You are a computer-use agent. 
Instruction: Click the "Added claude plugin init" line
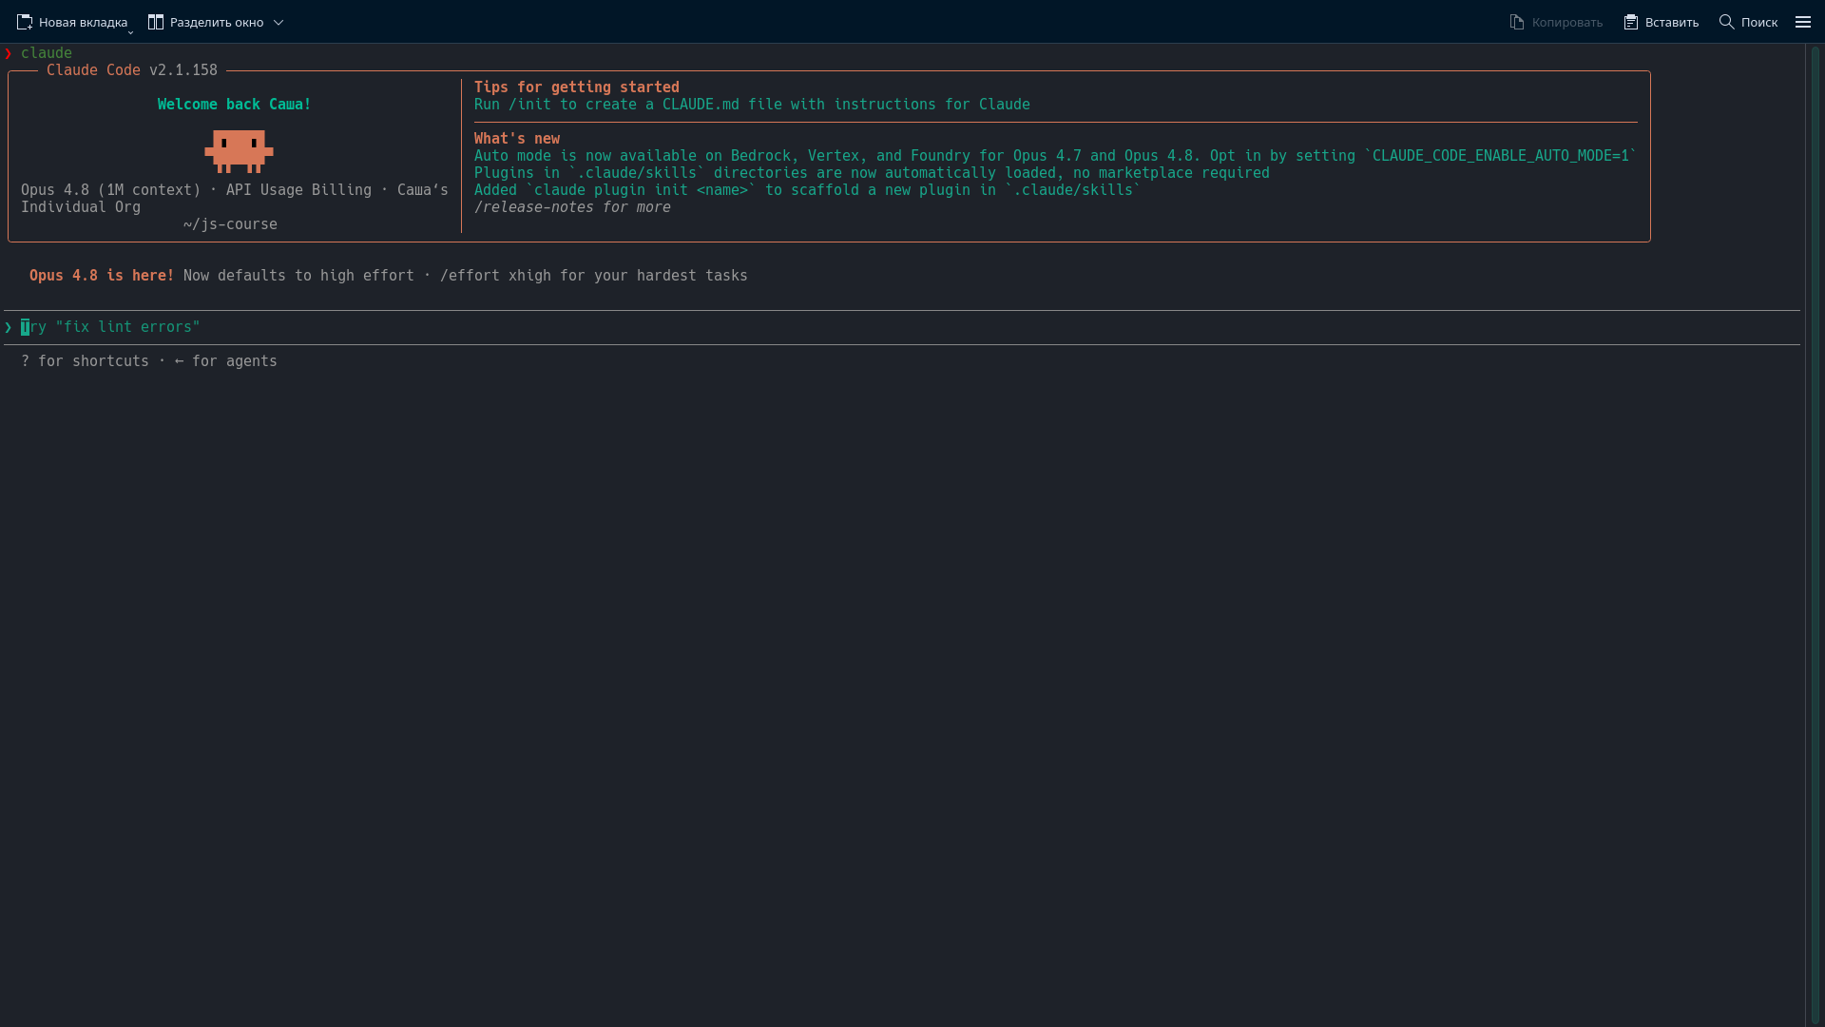[808, 190]
